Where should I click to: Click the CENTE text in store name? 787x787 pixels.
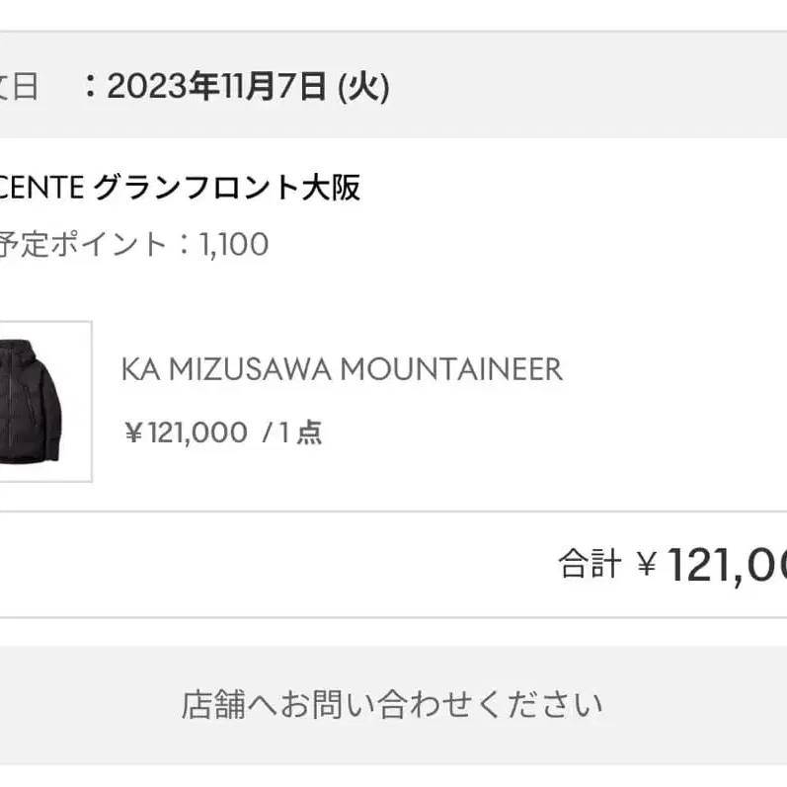click(x=42, y=187)
